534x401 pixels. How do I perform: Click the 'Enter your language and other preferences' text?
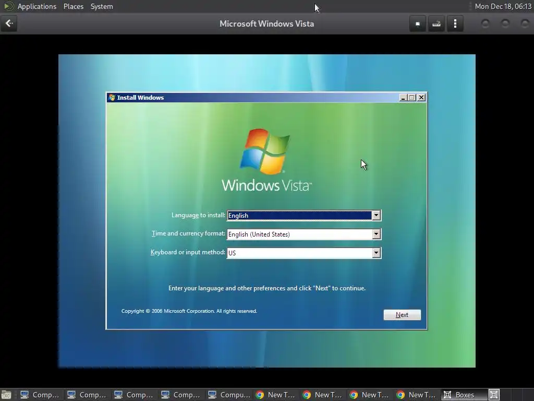pos(267,288)
